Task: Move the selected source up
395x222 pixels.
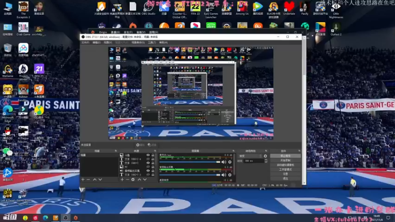Action: coord(139,180)
